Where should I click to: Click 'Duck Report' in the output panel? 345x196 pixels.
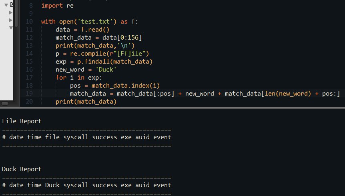(x=22, y=169)
